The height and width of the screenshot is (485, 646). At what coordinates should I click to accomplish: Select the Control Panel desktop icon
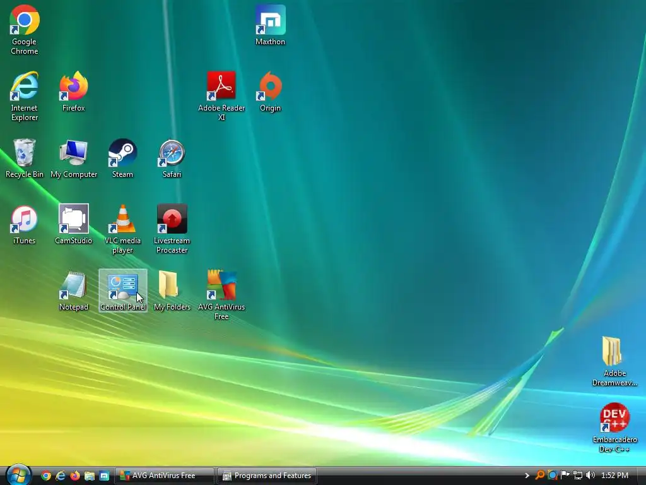(123, 290)
